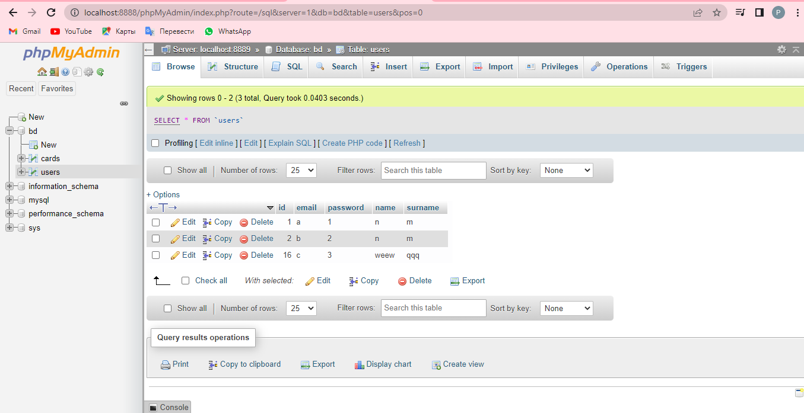The image size is (804, 413).
Task: Bookmark this page with star icon
Action: (x=717, y=12)
